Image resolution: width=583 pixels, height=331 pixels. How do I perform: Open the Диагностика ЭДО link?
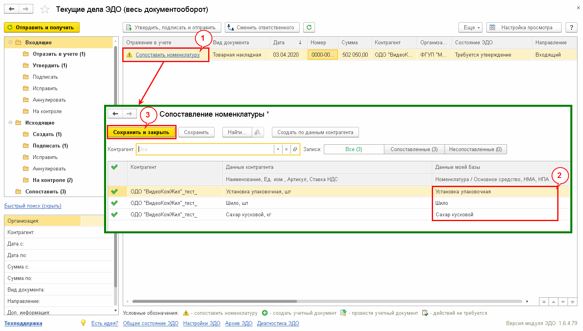278,323
